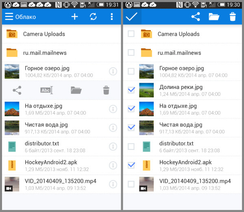Tap ru.mail.mailnews name in right screen
244x212 pixels.
(179, 53)
